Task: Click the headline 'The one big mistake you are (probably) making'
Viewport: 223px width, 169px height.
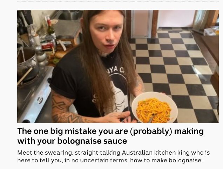Action: tap(110, 131)
